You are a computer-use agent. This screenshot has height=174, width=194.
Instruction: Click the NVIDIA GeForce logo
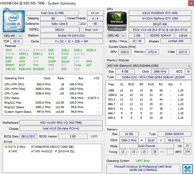[117, 21]
